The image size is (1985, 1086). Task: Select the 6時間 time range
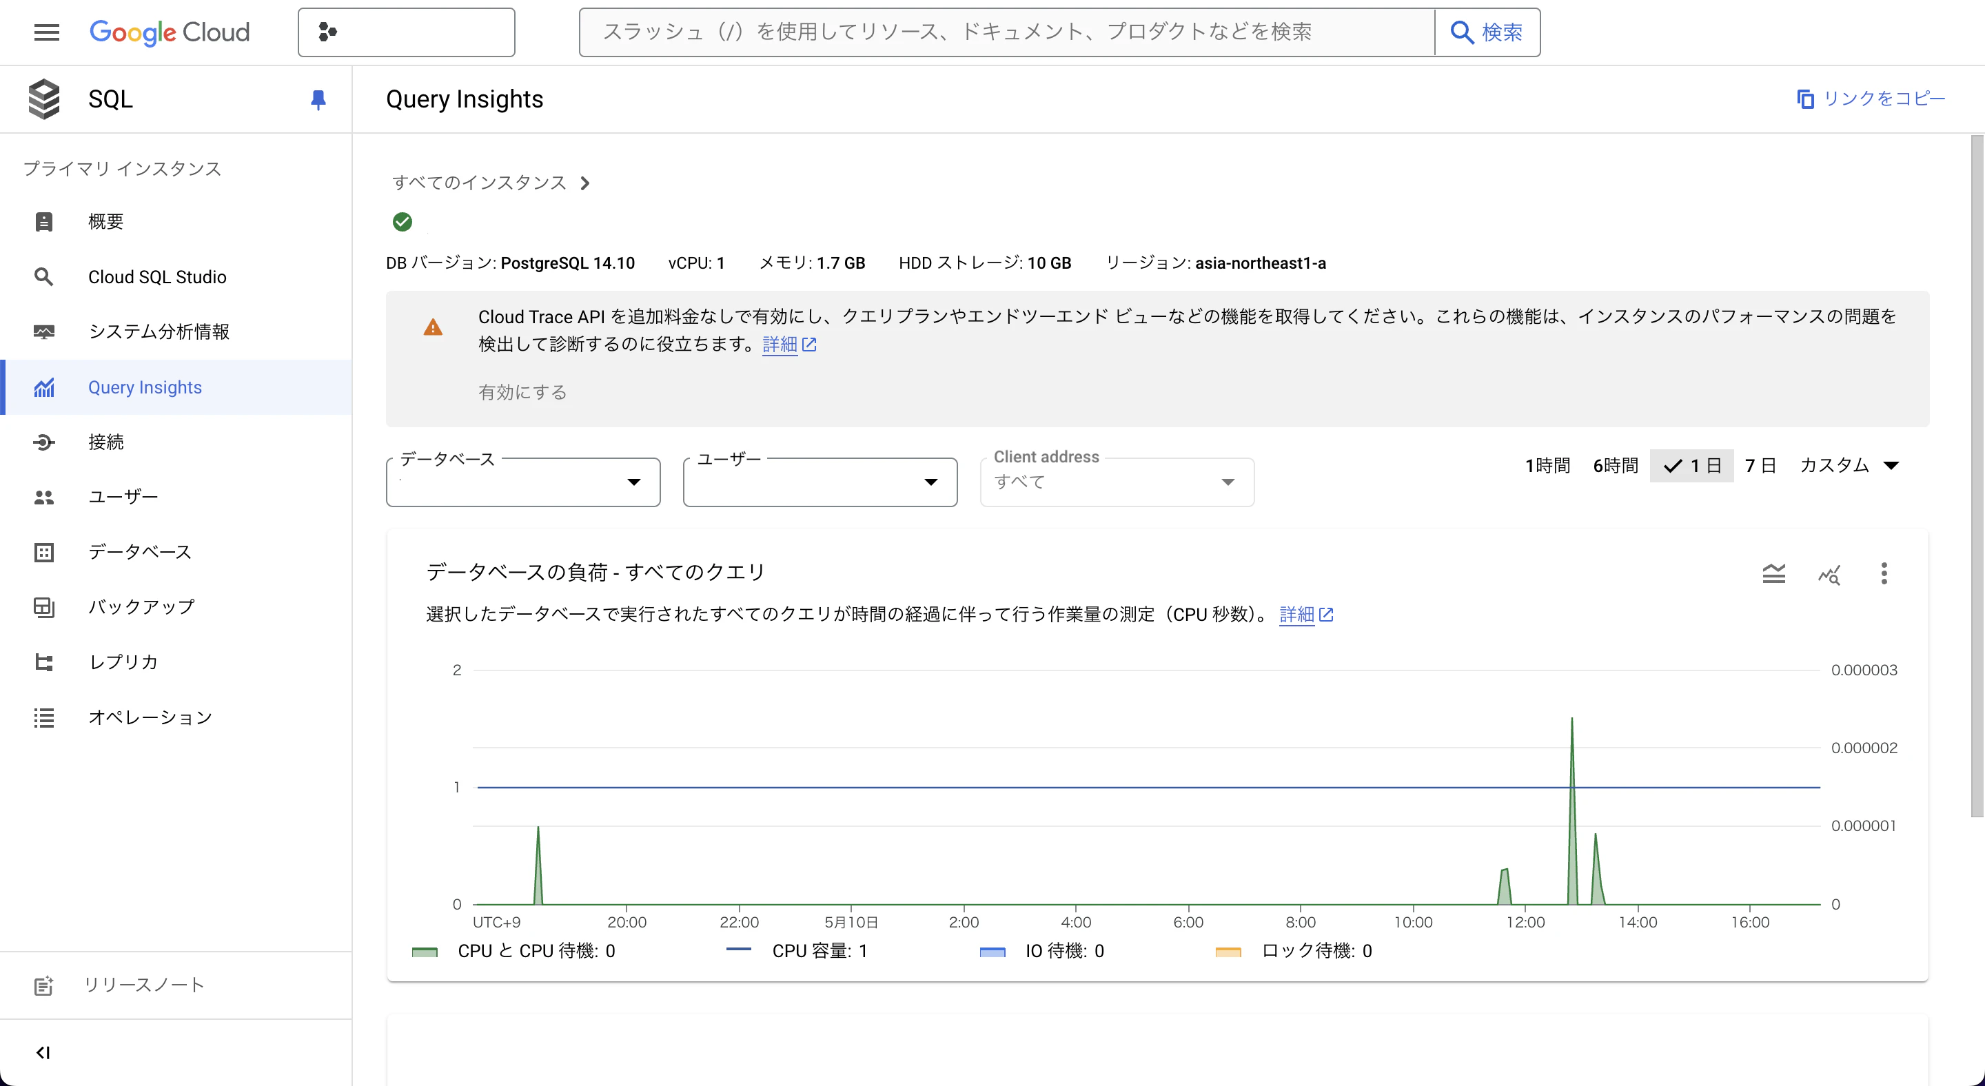pyautogui.click(x=1615, y=465)
